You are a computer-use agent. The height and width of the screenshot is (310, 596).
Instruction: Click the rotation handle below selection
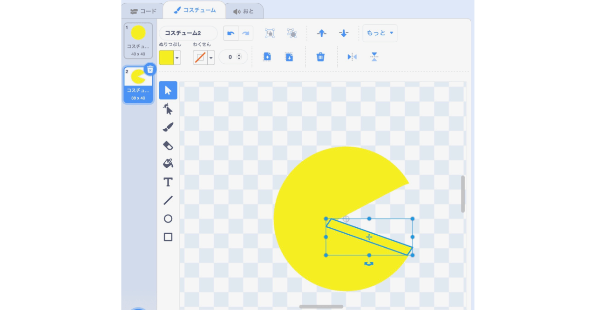pyautogui.click(x=369, y=264)
